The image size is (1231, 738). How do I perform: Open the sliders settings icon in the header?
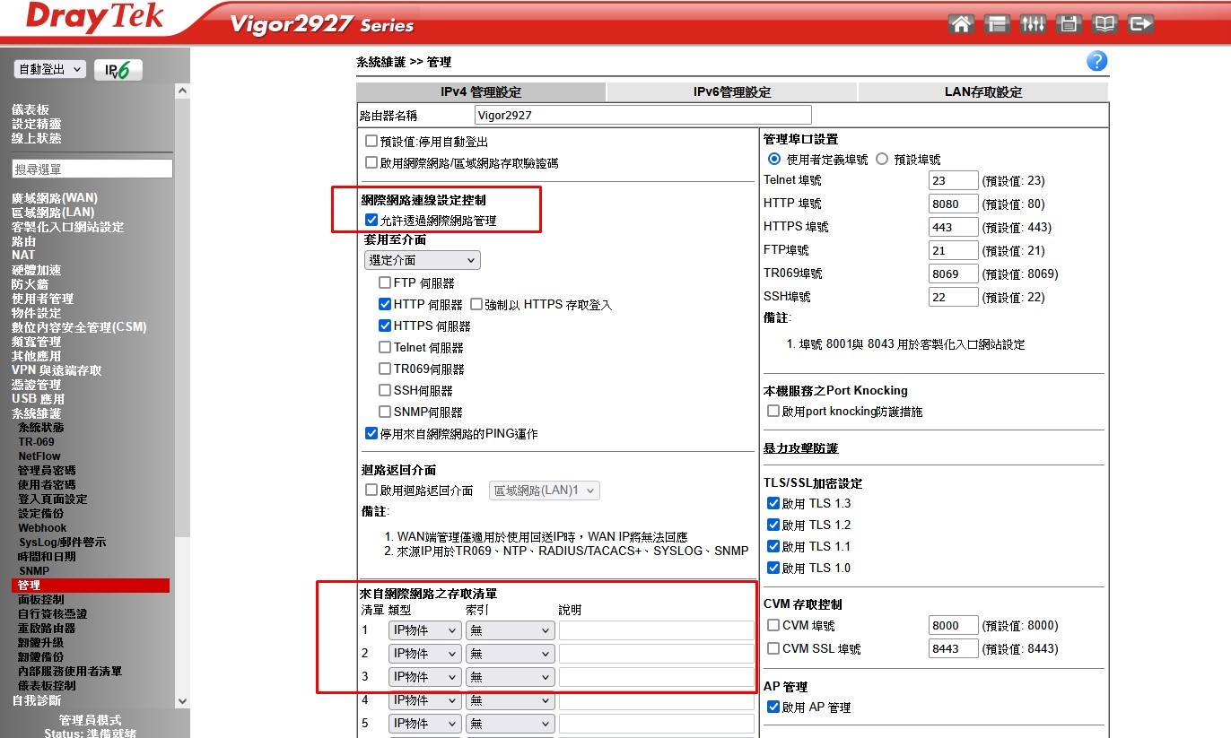click(x=1033, y=24)
